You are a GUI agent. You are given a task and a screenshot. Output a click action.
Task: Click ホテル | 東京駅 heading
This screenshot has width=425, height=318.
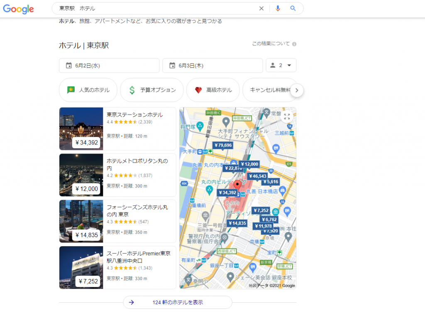pyautogui.click(x=84, y=45)
